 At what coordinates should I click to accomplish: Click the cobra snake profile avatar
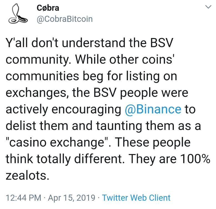click(17, 14)
